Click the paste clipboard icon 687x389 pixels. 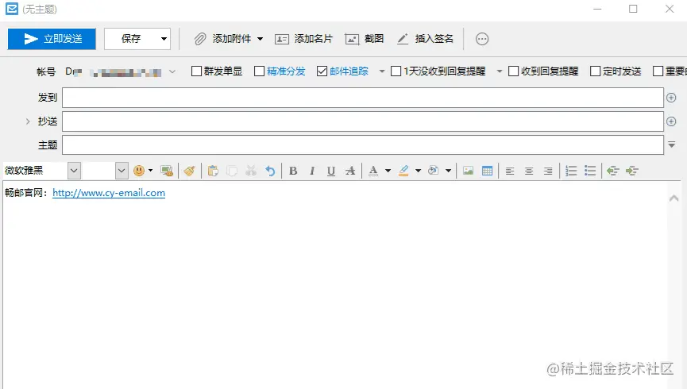click(x=213, y=171)
